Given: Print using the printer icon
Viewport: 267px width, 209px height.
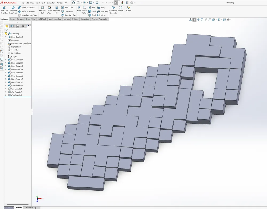Looking at the screenshot, I should click(x=97, y=3).
